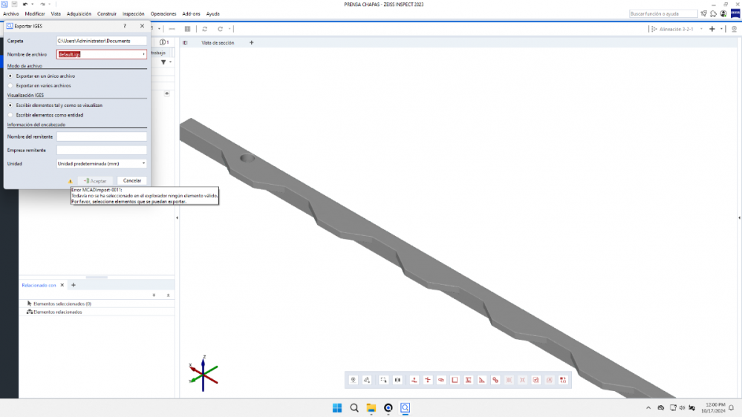Open the Modificar menu
The image size is (742, 417).
35,13
